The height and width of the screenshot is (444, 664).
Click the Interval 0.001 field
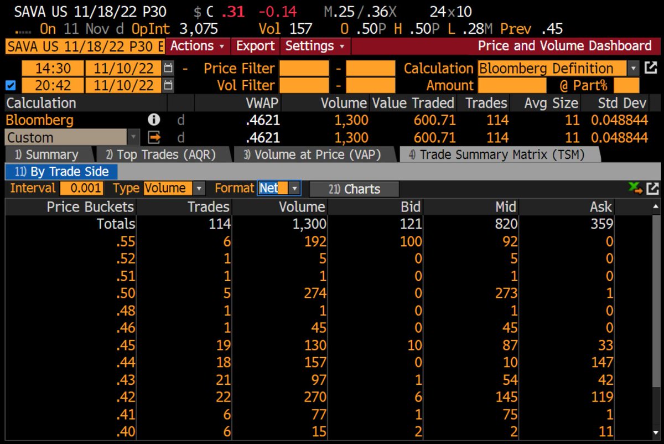click(81, 188)
